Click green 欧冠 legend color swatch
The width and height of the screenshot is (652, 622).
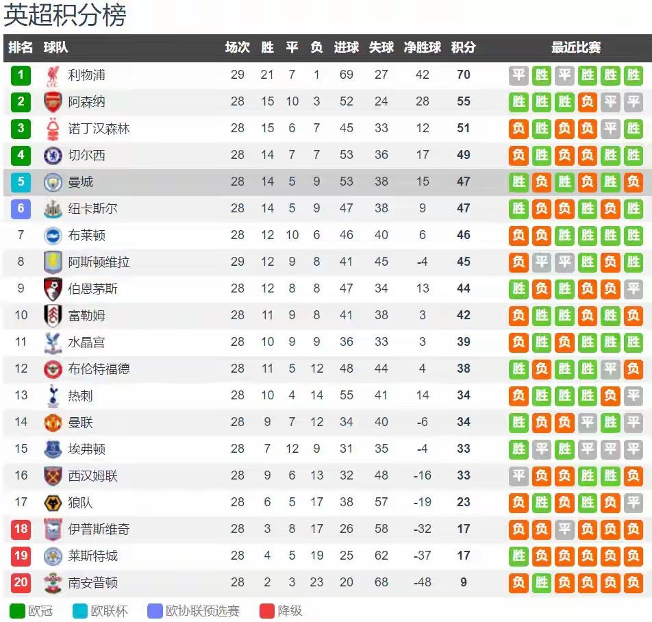17,611
